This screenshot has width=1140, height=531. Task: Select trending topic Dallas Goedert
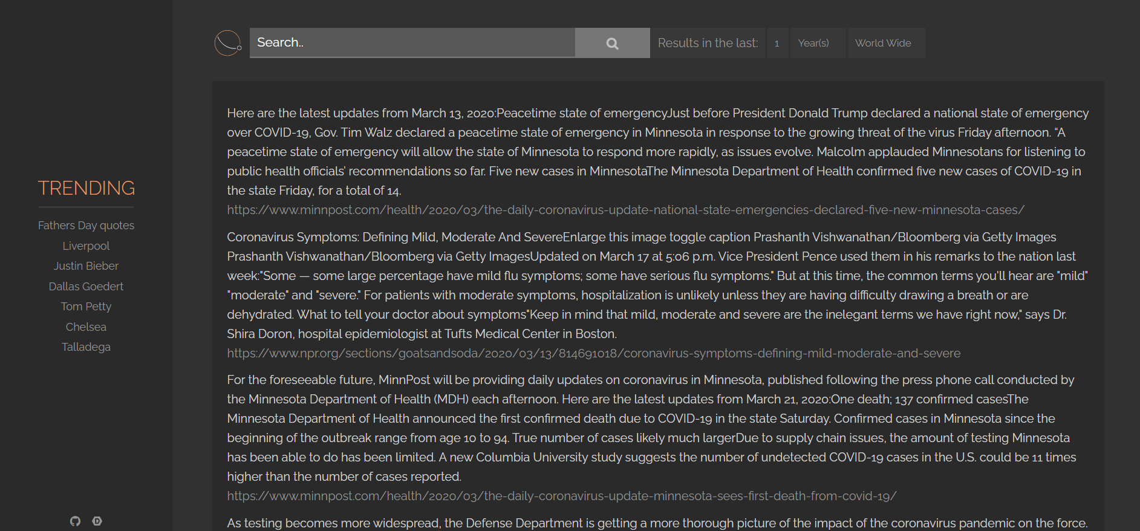pos(86,286)
